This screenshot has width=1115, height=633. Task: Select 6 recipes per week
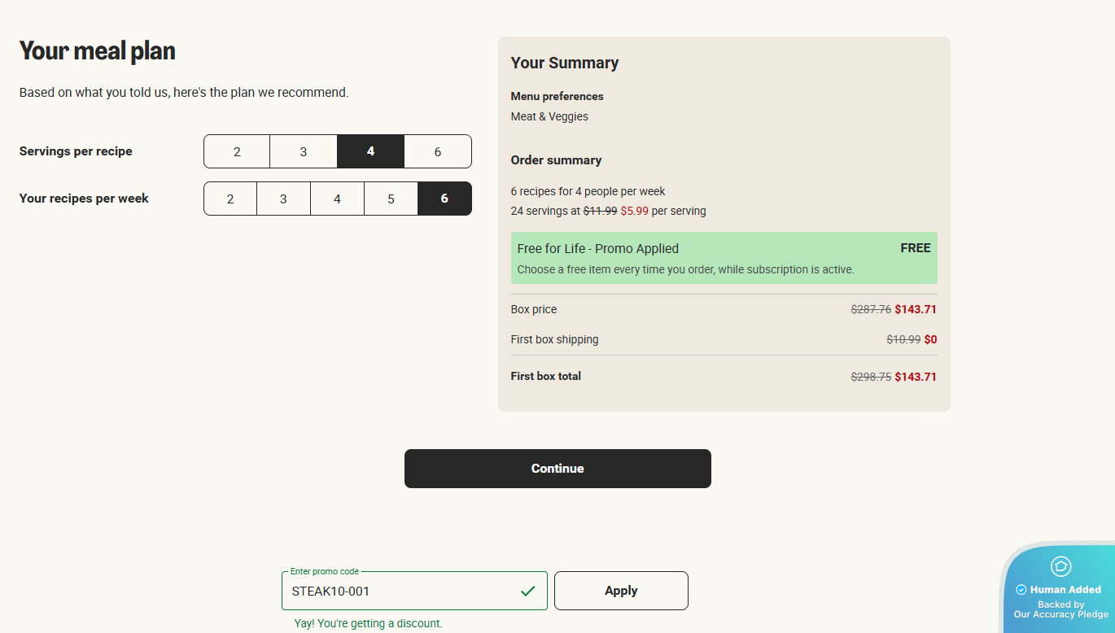(x=444, y=199)
